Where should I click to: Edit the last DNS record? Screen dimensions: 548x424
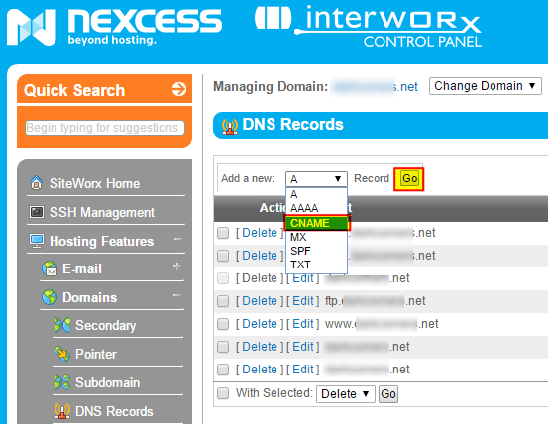click(302, 370)
